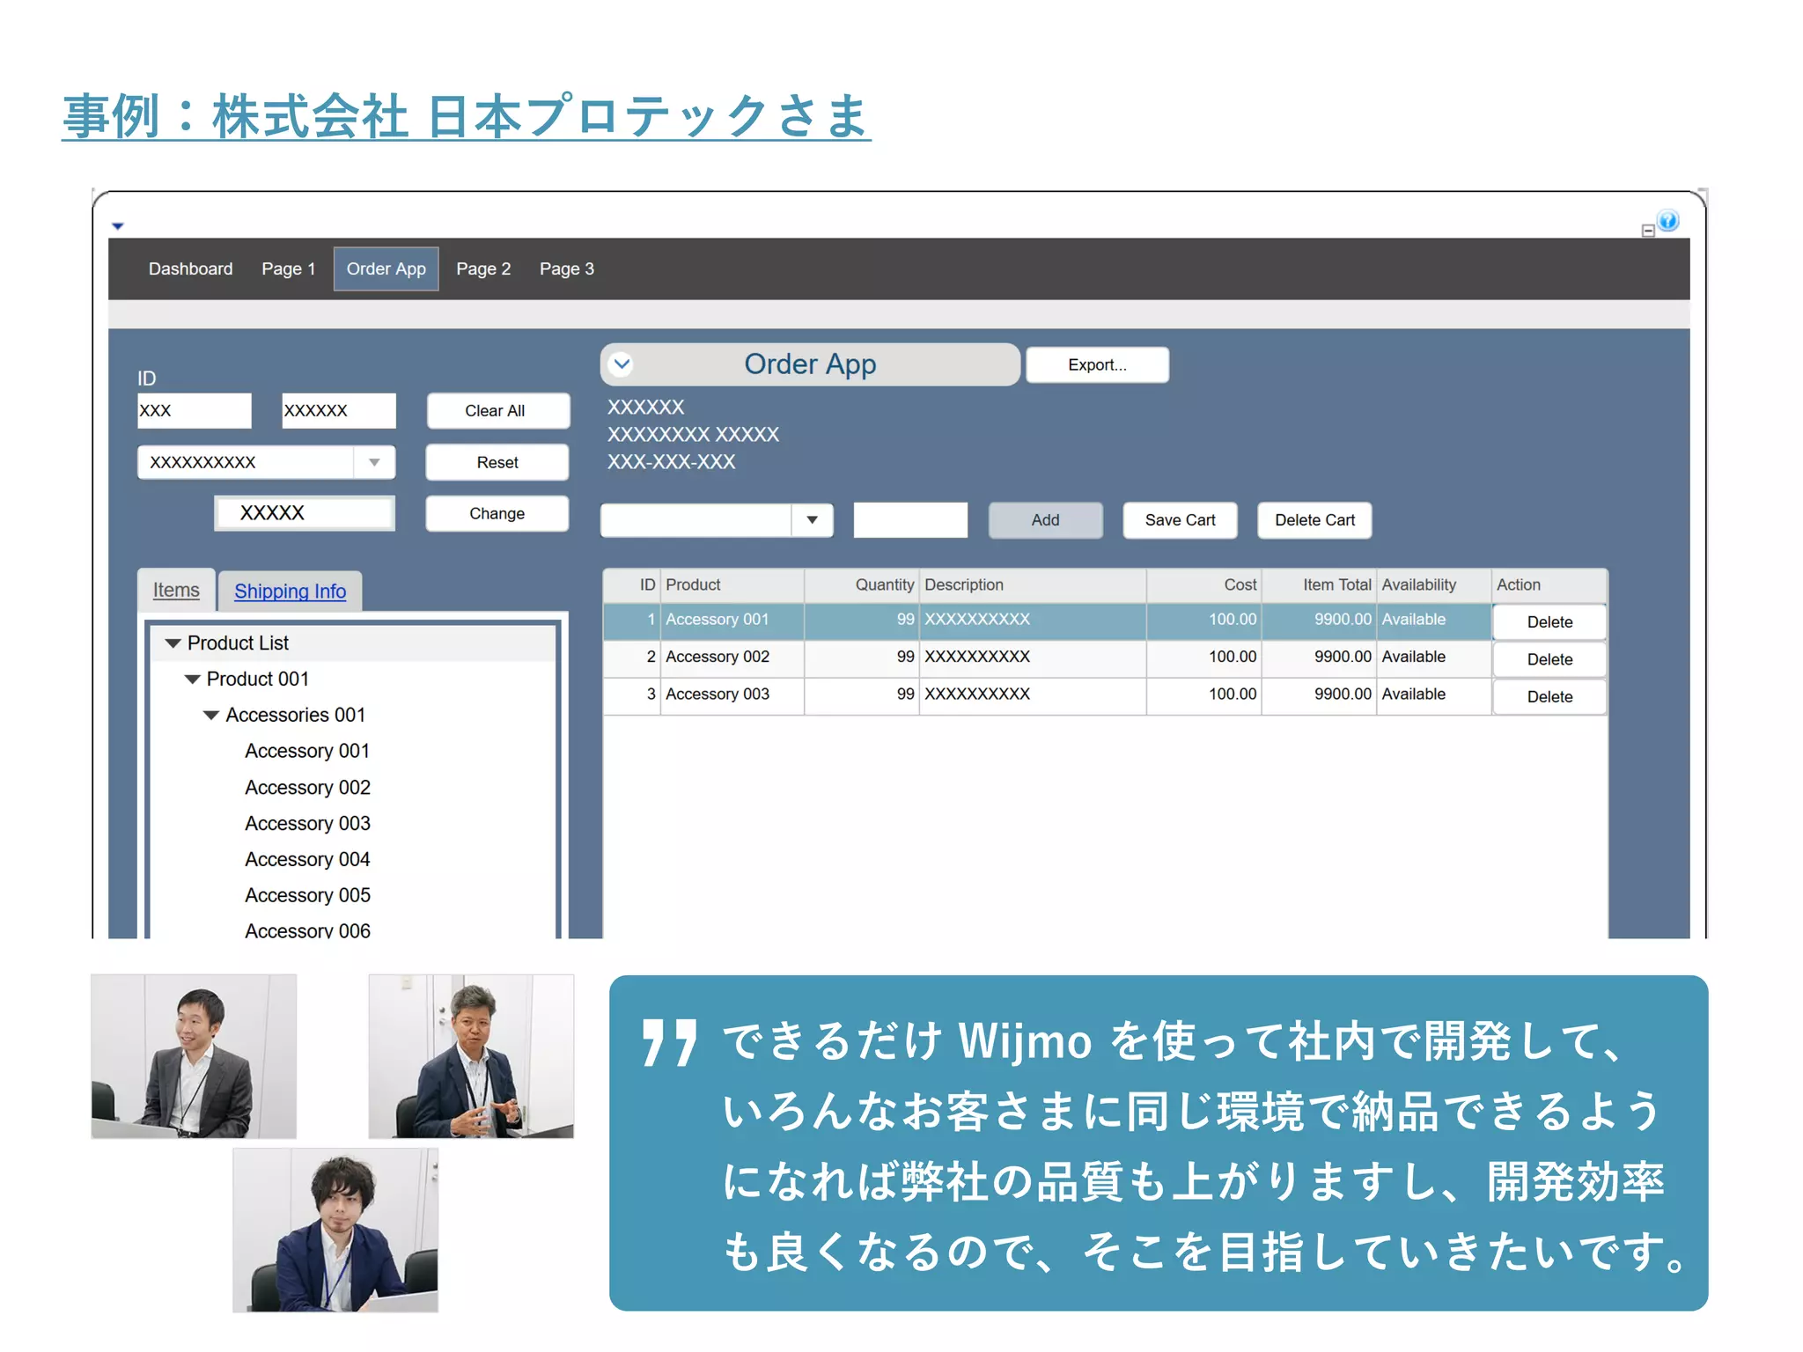Collapse the Accessories 001 tree node

coord(211,716)
